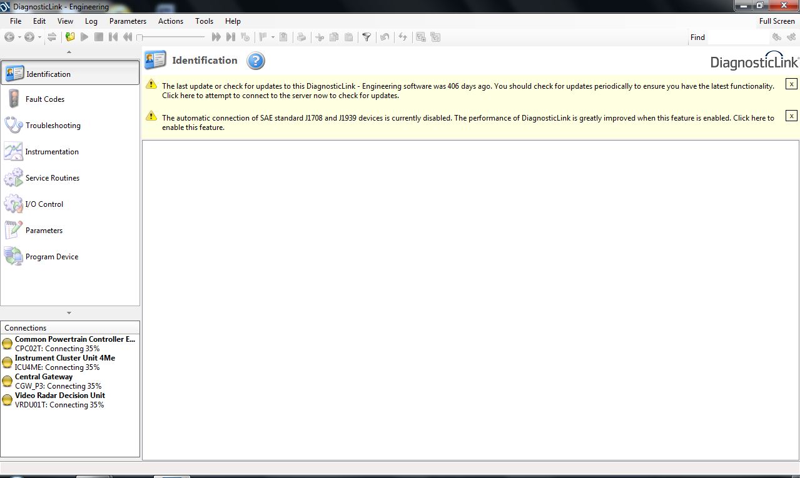Image resolution: width=800 pixels, height=478 pixels.
Task: Select Central Gateway connection entry
Action: (x=70, y=381)
